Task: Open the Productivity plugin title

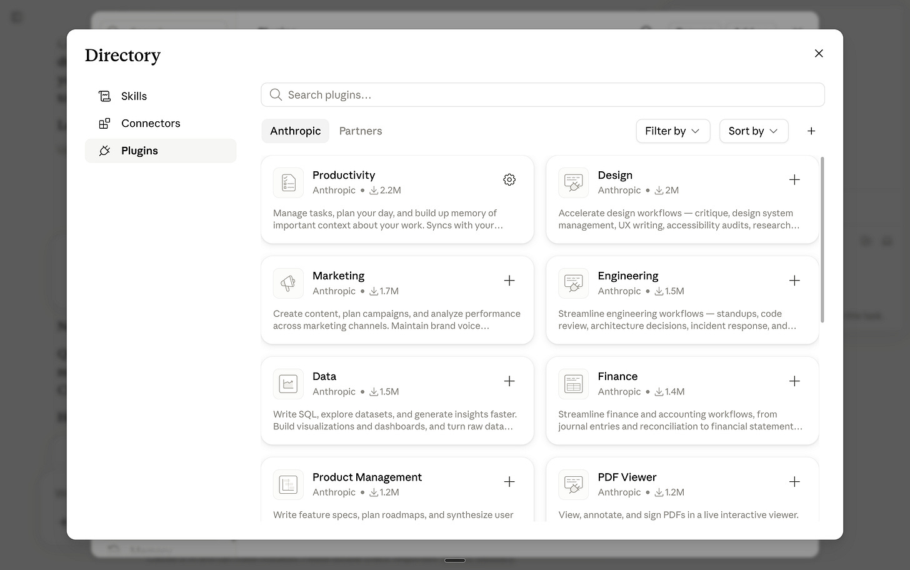Action: [x=344, y=176]
